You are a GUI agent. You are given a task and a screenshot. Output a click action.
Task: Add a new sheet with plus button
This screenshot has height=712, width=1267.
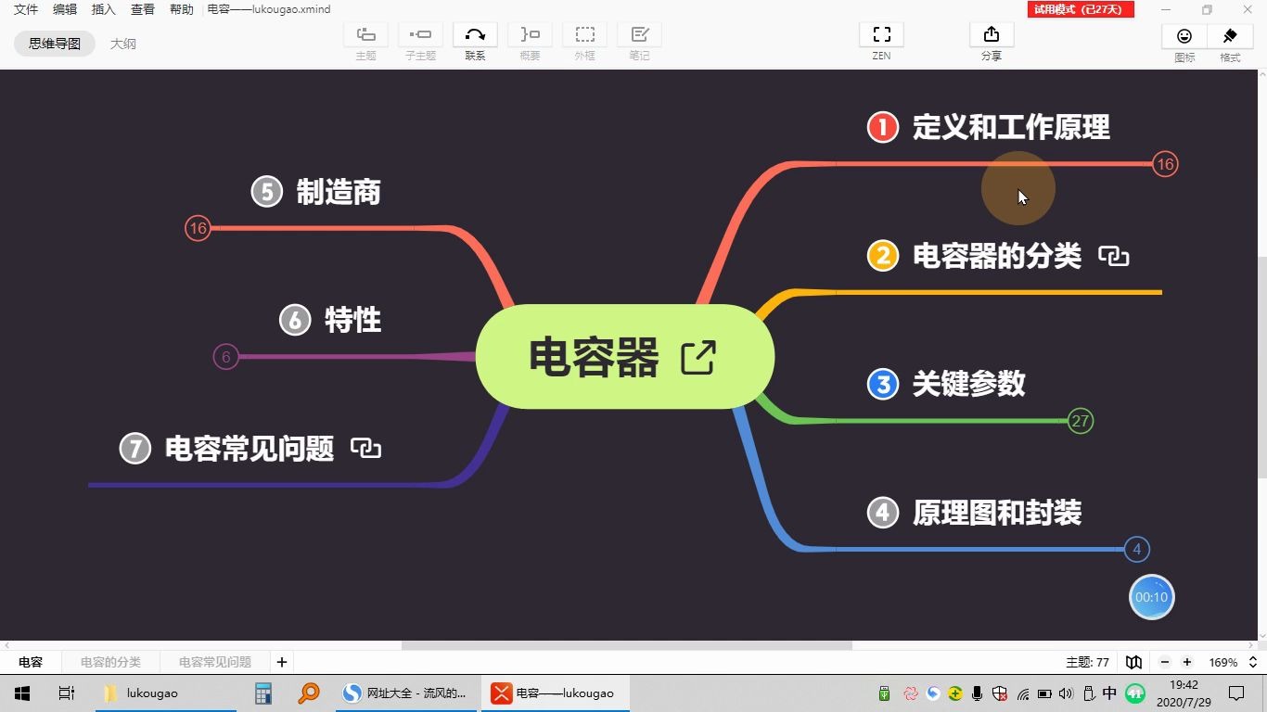[282, 662]
